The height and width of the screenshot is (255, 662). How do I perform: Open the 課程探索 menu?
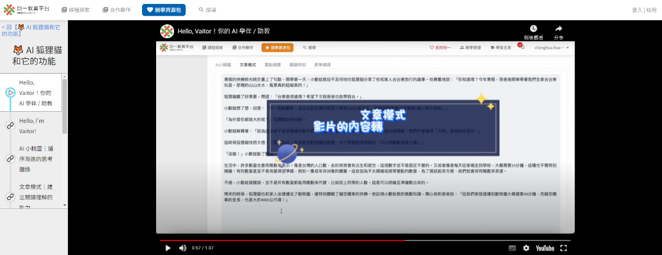76,10
